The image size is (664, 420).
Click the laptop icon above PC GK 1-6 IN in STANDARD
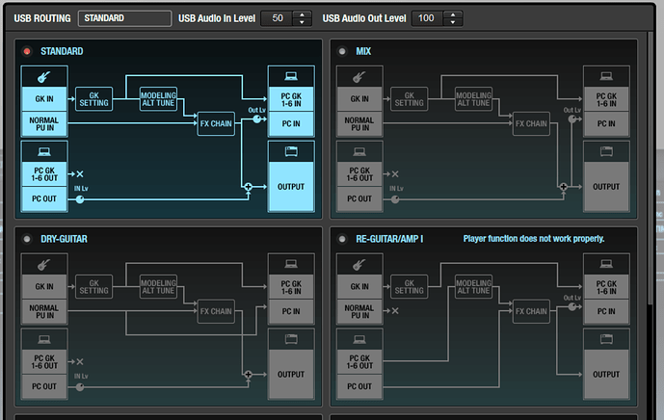pyautogui.click(x=291, y=74)
